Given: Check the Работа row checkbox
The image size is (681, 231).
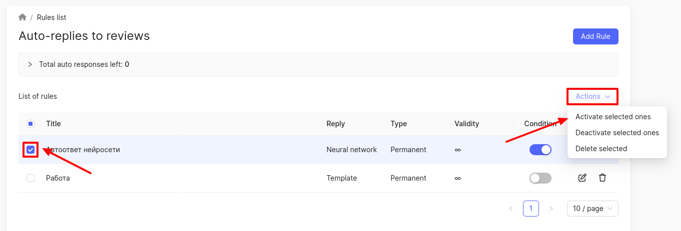Looking at the screenshot, I should point(30,178).
